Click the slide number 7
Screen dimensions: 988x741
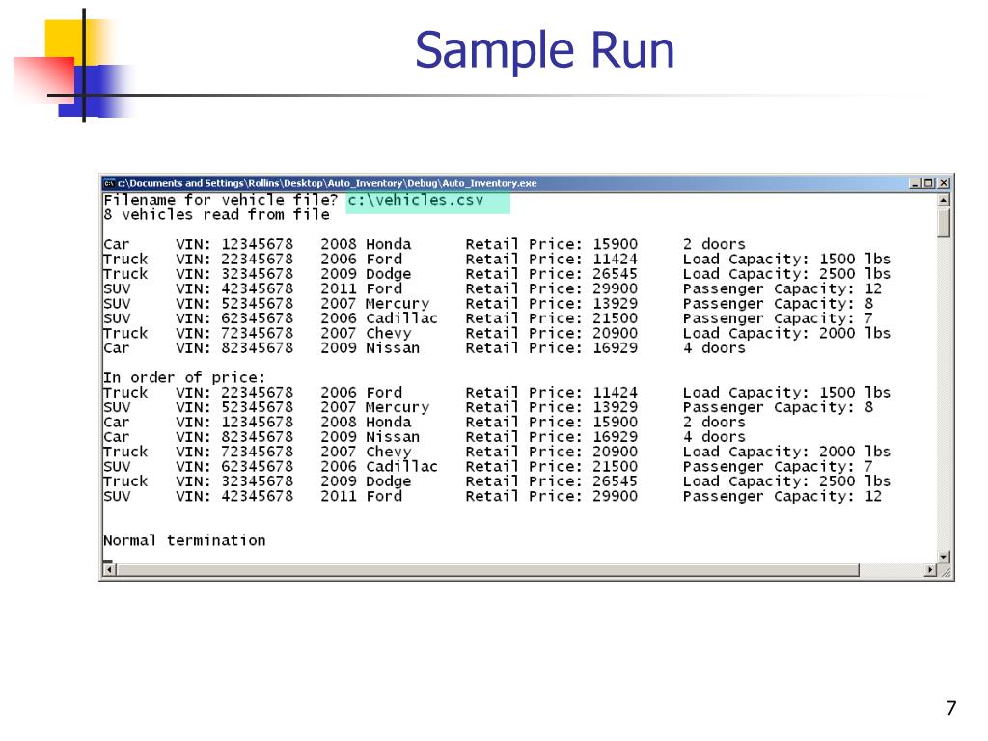[x=951, y=708]
